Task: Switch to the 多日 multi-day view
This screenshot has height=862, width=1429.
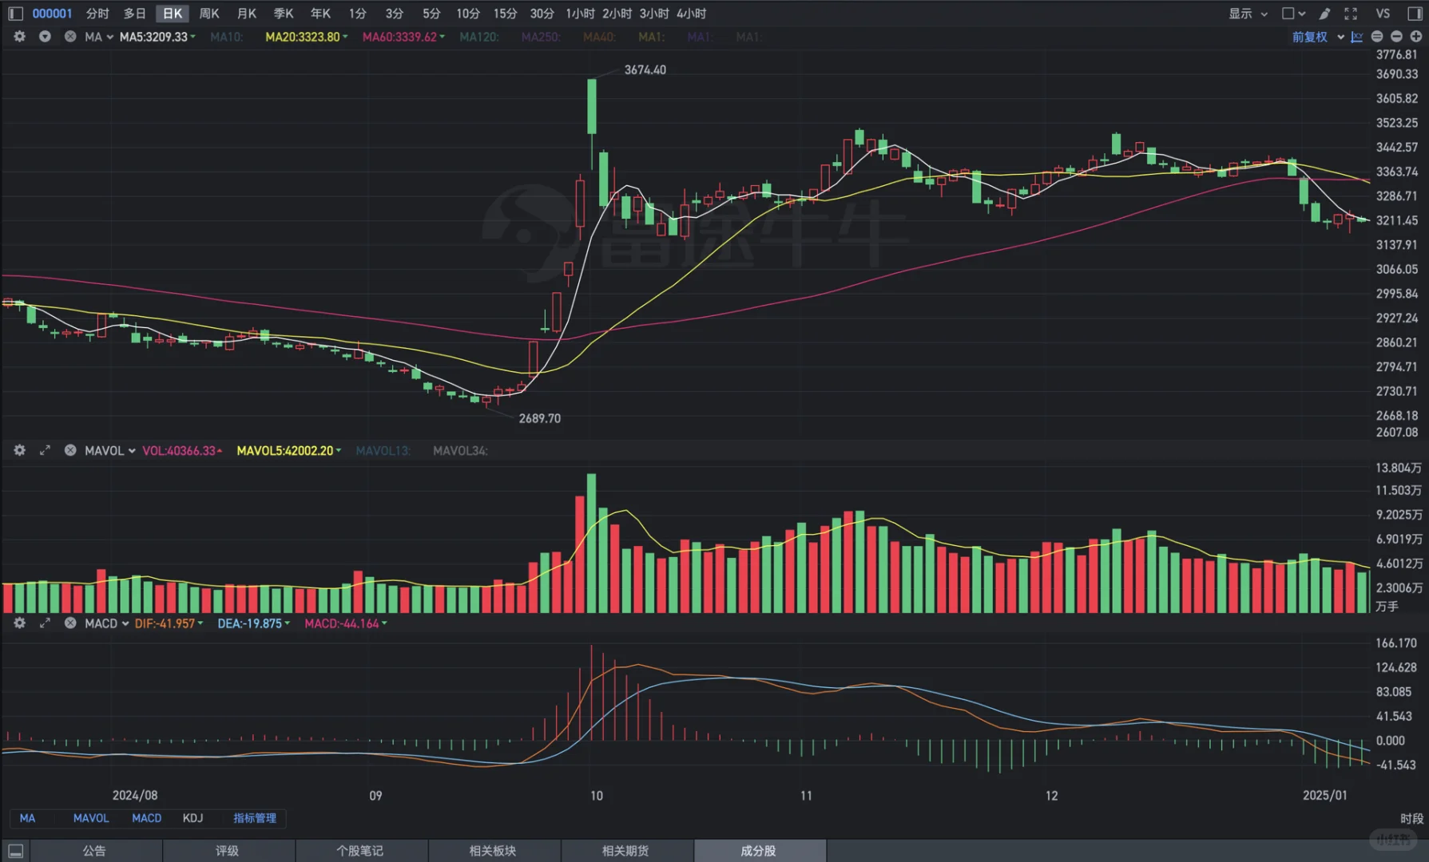Action: click(134, 14)
